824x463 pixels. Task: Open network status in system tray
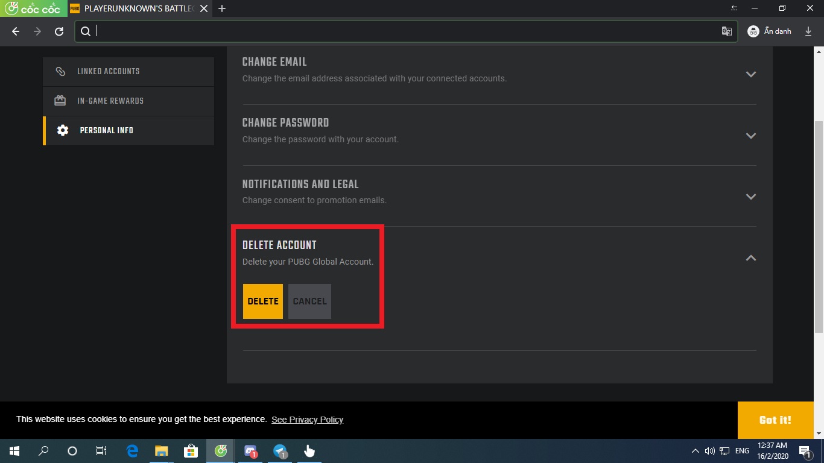[x=723, y=451]
